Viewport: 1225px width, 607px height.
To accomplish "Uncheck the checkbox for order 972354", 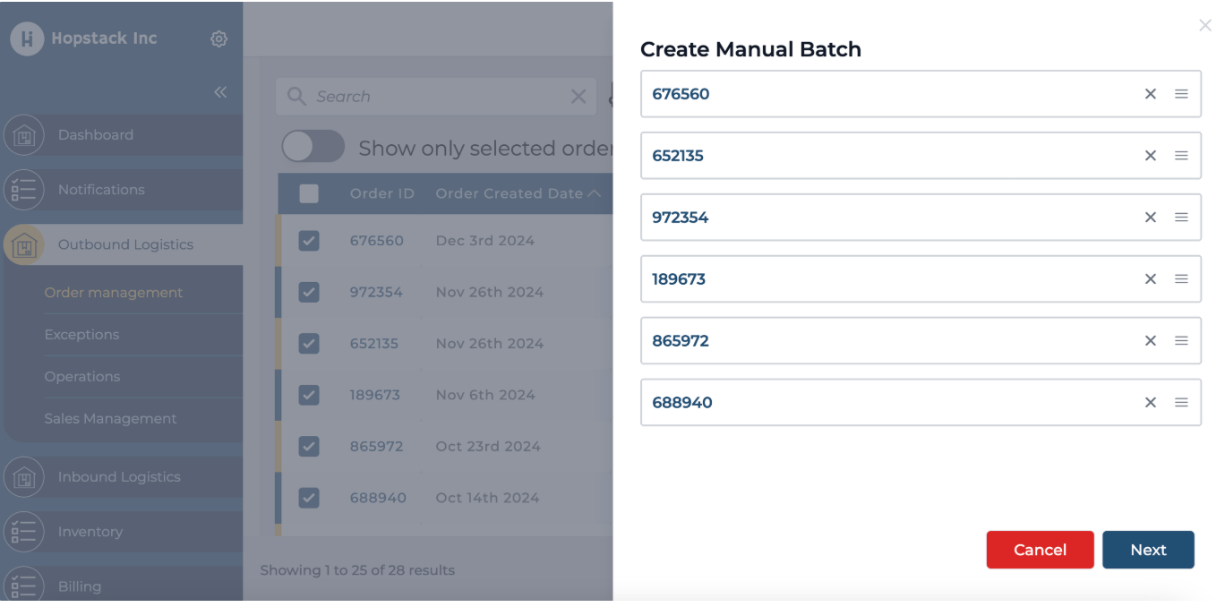I will coord(309,292).
